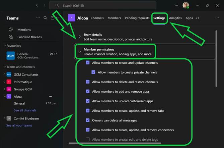Uncheck Allow members to add and remove apps
224x148 pixels.
[x=88, y=91]
